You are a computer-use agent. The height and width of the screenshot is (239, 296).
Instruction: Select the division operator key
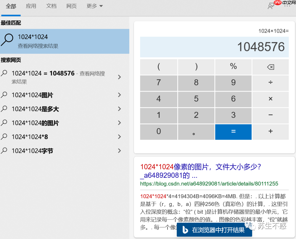coord(270,83)
